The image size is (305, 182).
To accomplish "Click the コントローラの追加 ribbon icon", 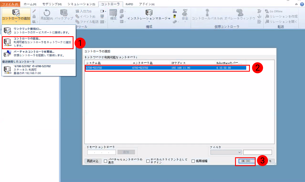I will coord(16,12).
